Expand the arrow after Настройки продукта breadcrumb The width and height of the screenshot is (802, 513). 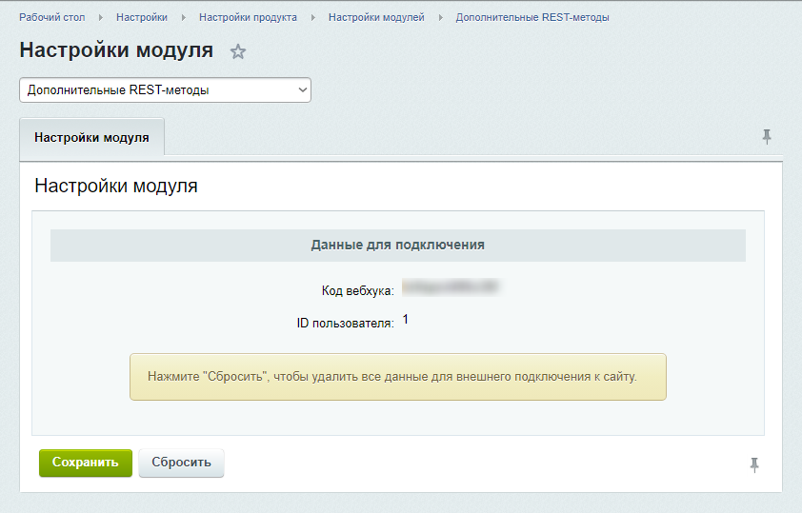(x=312, y=17)
